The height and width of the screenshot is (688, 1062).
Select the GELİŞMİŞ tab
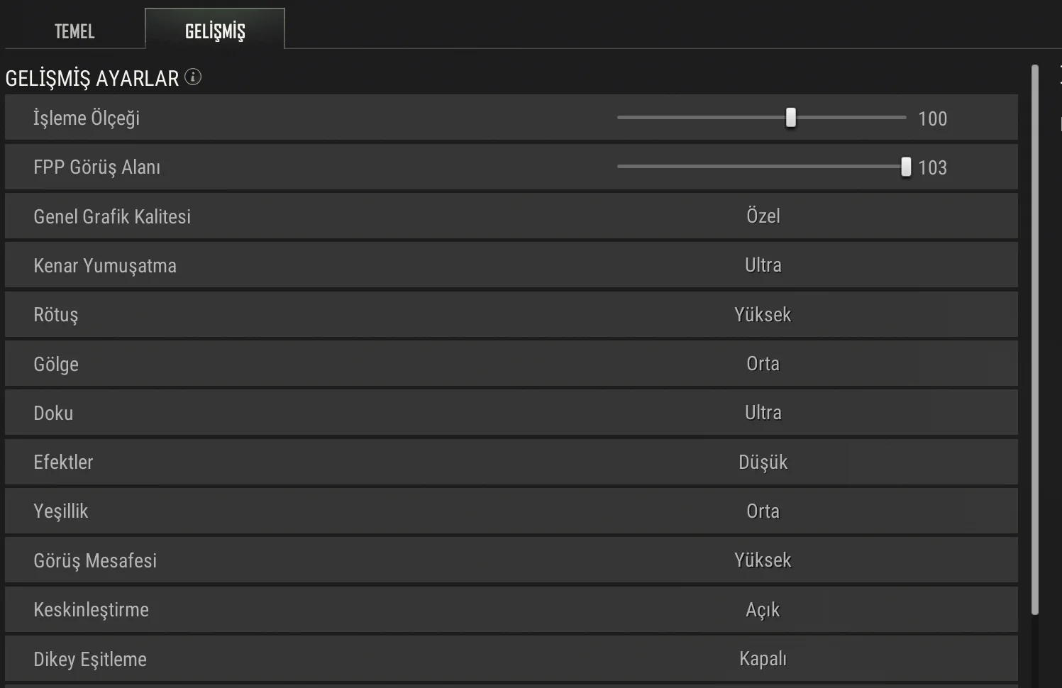pyautogui.click(x=215, y=31)
